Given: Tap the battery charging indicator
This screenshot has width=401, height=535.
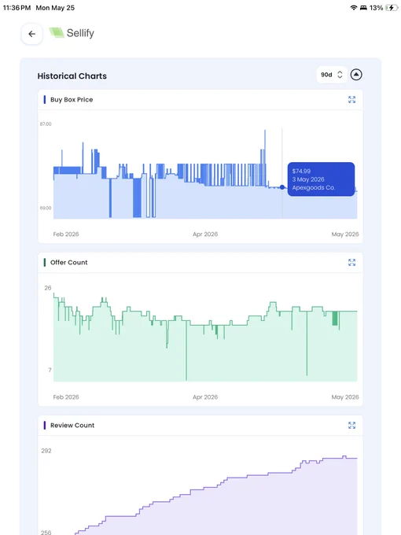Looking at the screenshot, I should (x=391, y=8).
